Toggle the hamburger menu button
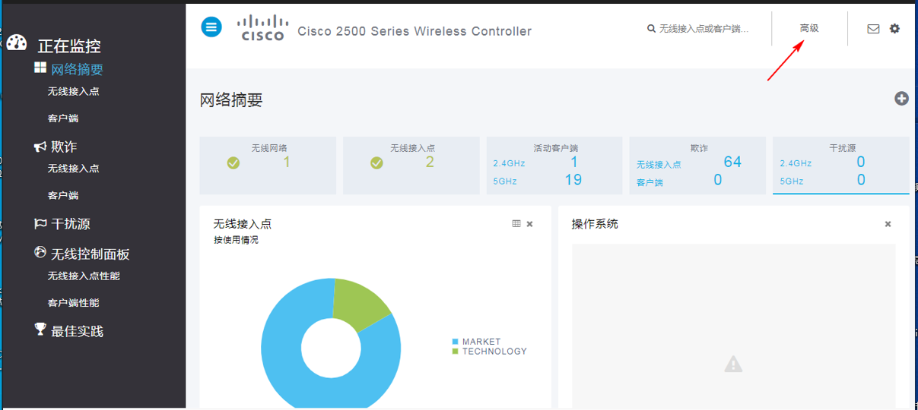The image size is (918, 410). click(x=211, y=27)
